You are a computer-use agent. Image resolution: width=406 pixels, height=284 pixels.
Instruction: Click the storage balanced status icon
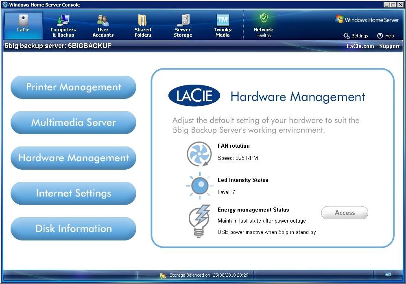163,276
